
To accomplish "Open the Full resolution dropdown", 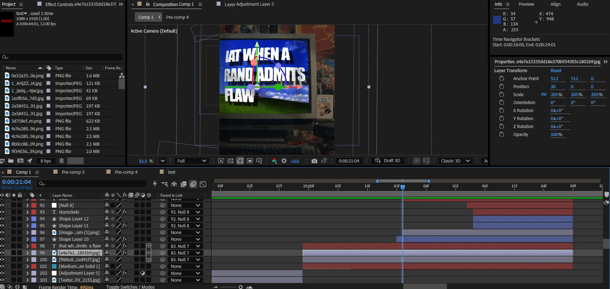I will click(192, 161).
